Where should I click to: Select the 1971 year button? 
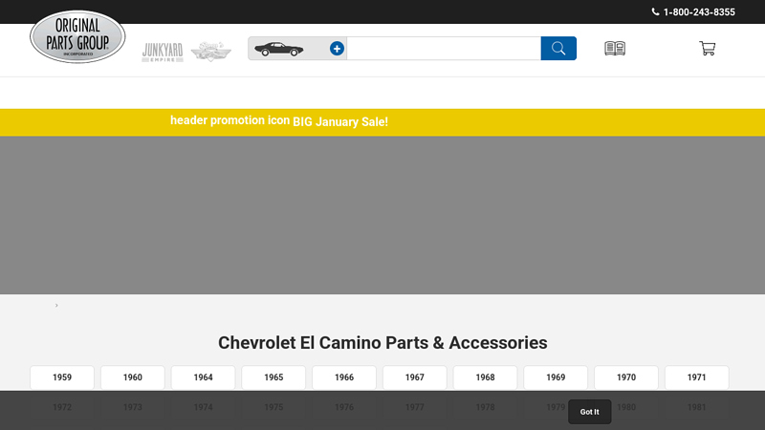(697, 377)
